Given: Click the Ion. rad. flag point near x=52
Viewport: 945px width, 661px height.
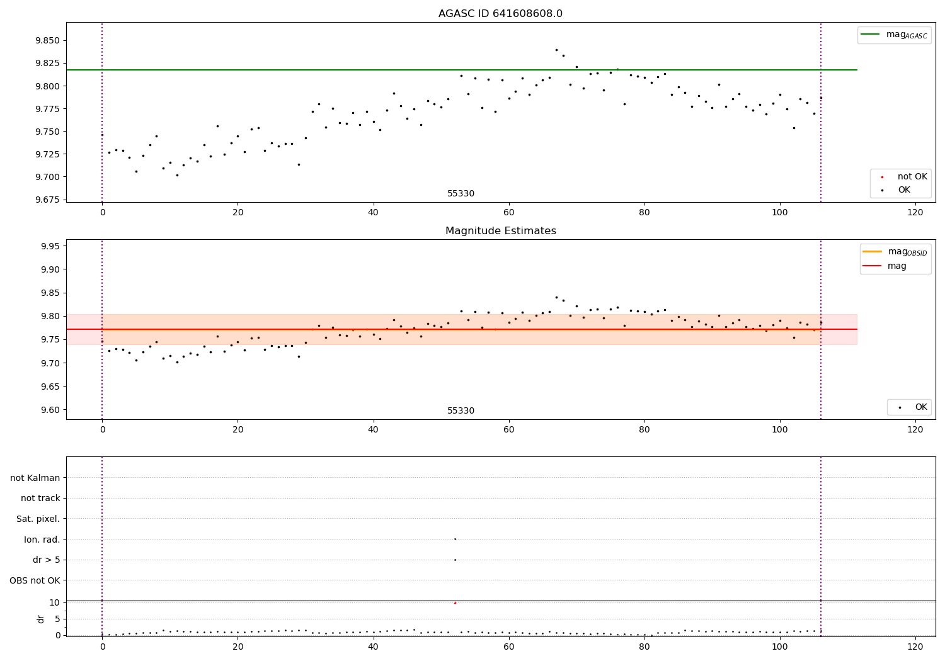Looking at the screenshot, I should tap(455, 539).
